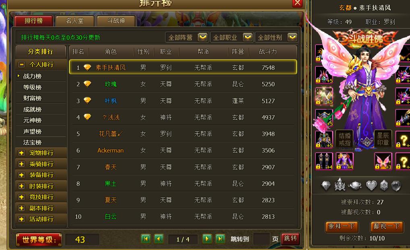The width and height of the screenshot is (410, 250).
Task: Select the 等级榜 ranking list
Action: pyautogui.click(x=33, y=87)
